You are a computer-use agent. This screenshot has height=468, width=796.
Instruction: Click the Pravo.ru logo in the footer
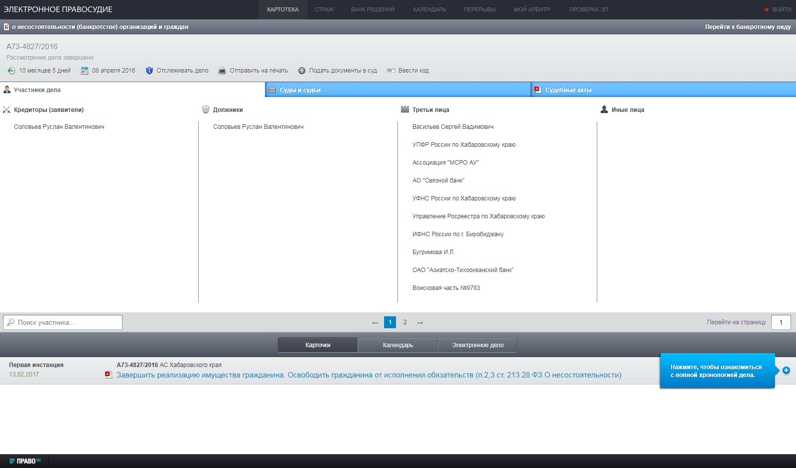pyautogui.click(x=25, y=461)
